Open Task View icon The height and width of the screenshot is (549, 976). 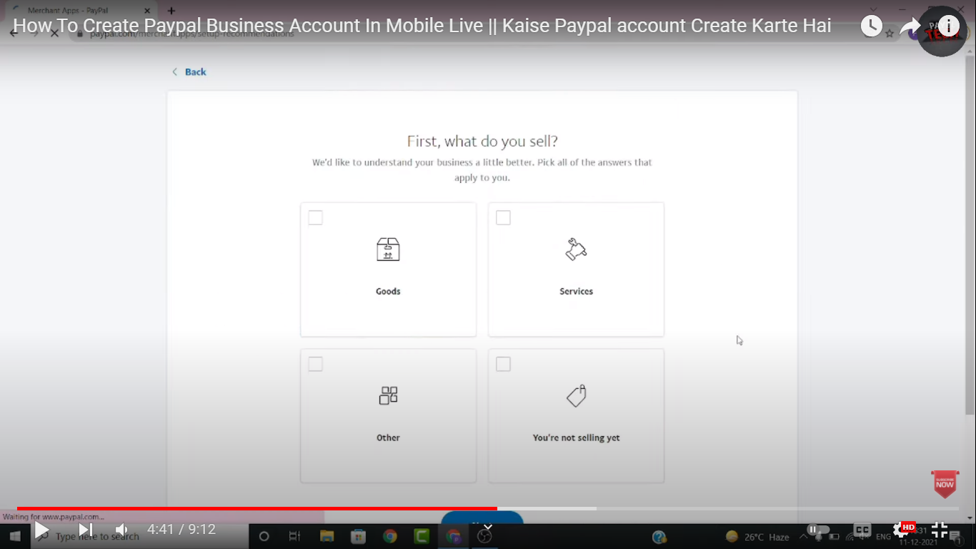(294, 536)
